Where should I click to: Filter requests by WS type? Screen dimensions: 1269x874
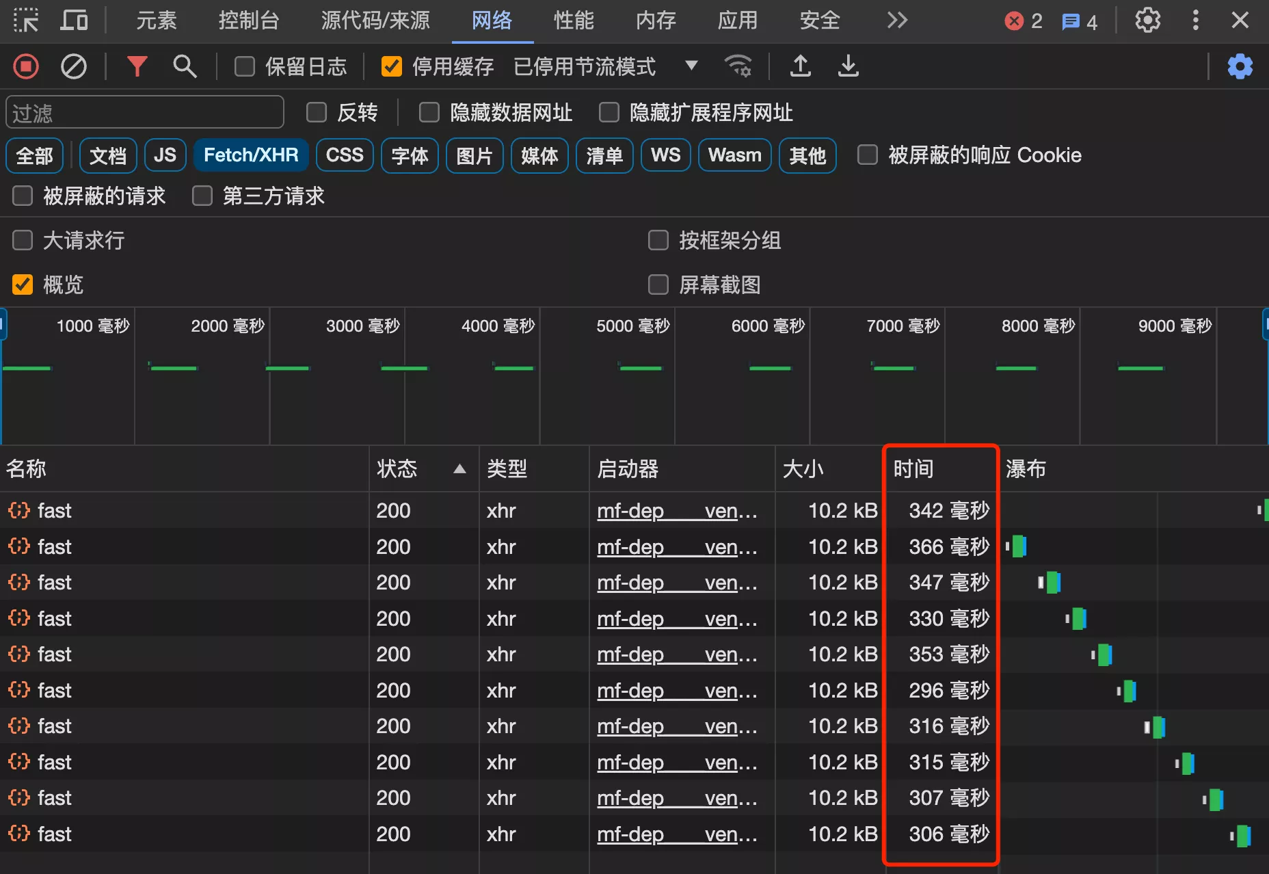click(666, 155)
